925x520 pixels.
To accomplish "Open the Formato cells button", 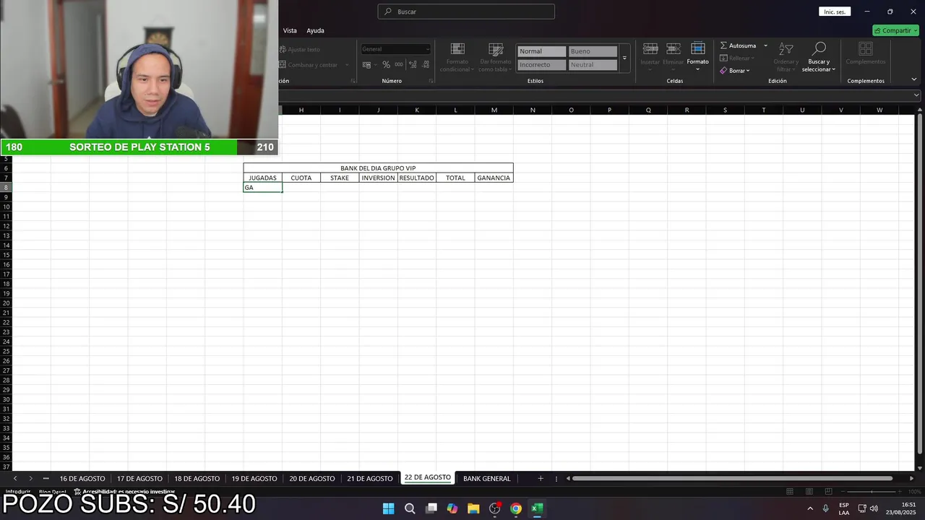I will click(x=697, y=55).
